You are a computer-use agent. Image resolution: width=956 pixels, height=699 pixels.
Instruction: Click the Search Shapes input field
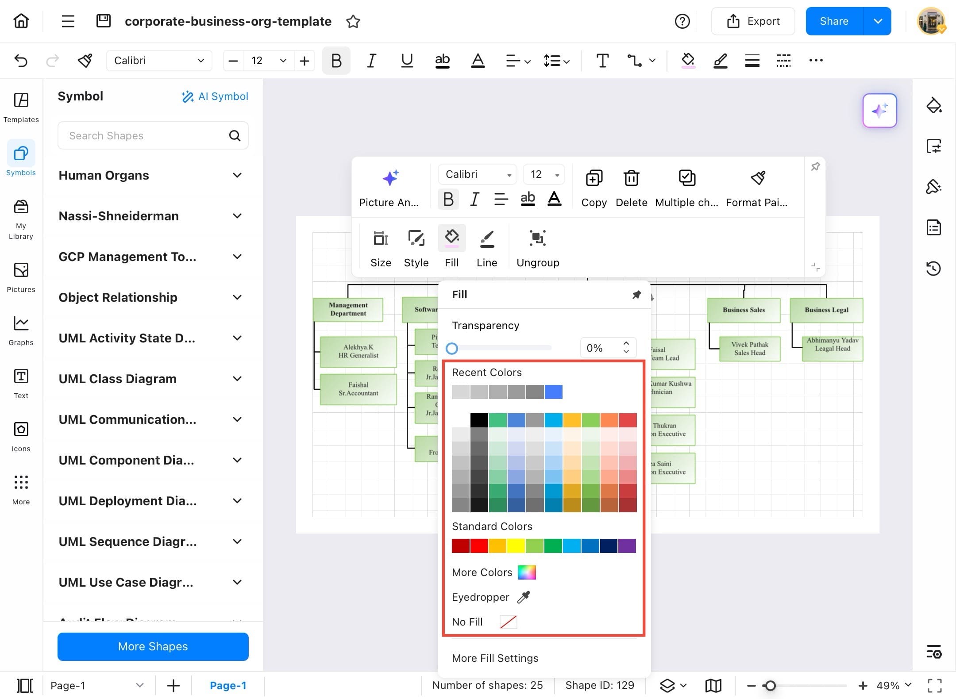pos(146,135)
